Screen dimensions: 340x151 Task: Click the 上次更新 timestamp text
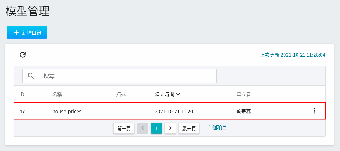pyautogui.click(x=292, y=55)
